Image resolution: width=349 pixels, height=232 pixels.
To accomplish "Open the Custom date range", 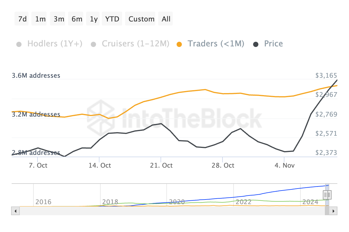I will coord(141,19).
